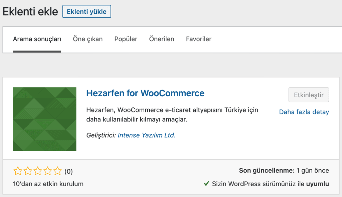Screen dimensions: 342x197
Task: Click the five-star rating icons
Action: (x=37, y=171)
